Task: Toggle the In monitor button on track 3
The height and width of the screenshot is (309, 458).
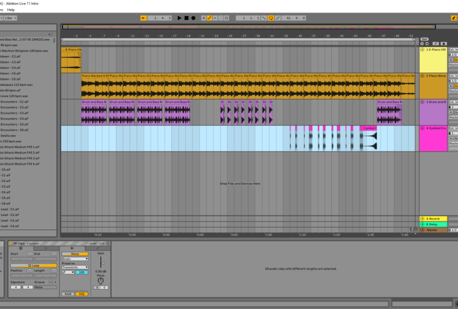Action: (451, 112)
